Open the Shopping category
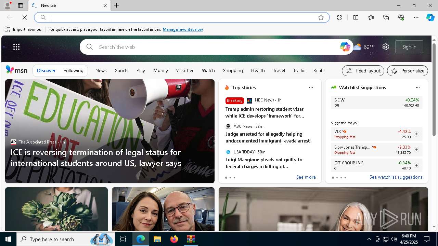Image resolution: width=438 pixels, height=246 pixels. (x=233, y=70)
